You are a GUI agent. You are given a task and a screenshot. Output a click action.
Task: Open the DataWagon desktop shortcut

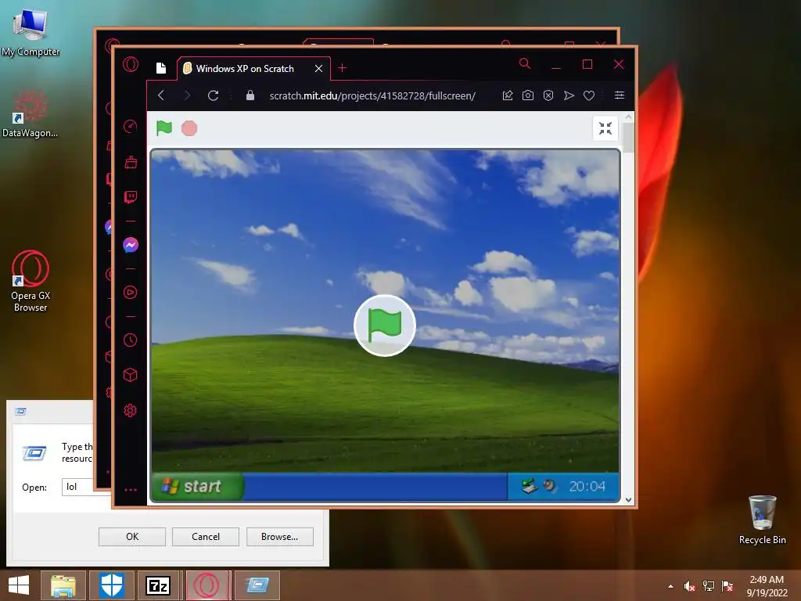[30, 113]
